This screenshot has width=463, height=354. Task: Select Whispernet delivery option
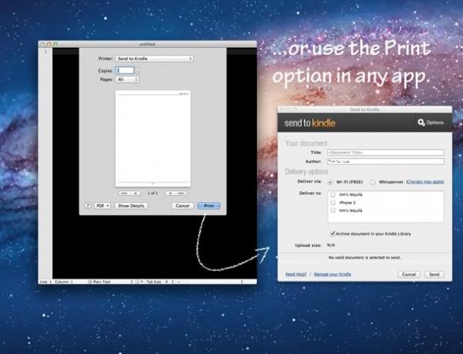373,182
